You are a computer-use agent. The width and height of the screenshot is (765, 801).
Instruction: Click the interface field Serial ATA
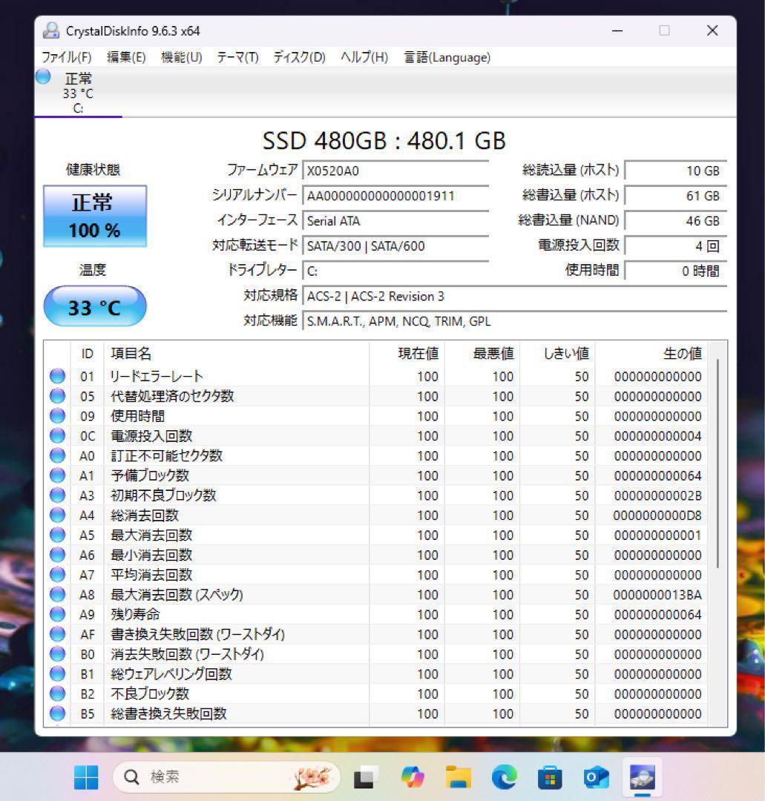395,221
